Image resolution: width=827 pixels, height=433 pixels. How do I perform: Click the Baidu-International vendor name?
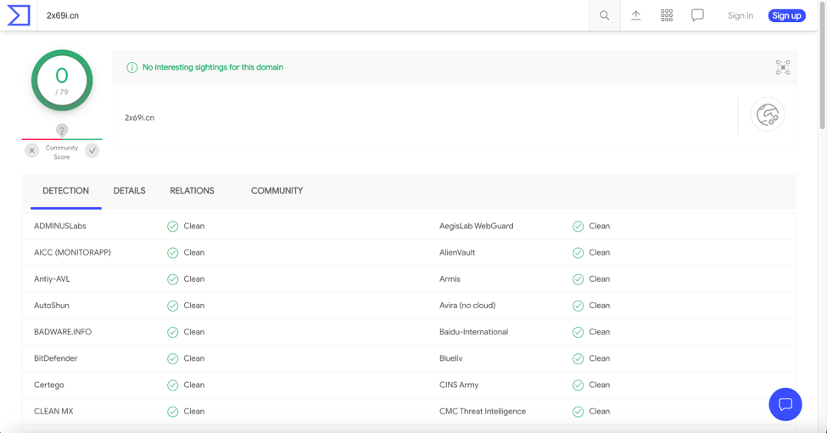[x=473, y=332]
